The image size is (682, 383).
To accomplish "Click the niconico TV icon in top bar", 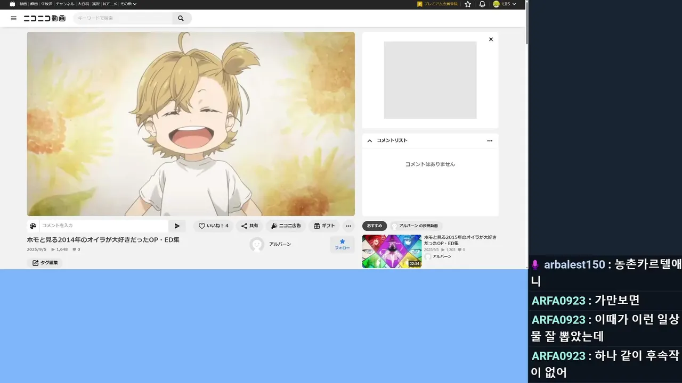I will (x=12, y=4).
